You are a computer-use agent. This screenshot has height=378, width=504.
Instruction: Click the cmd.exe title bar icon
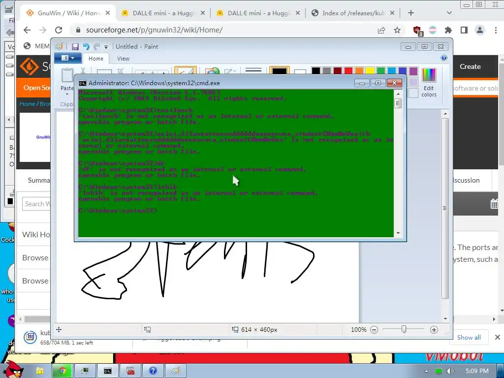point(83,83)
